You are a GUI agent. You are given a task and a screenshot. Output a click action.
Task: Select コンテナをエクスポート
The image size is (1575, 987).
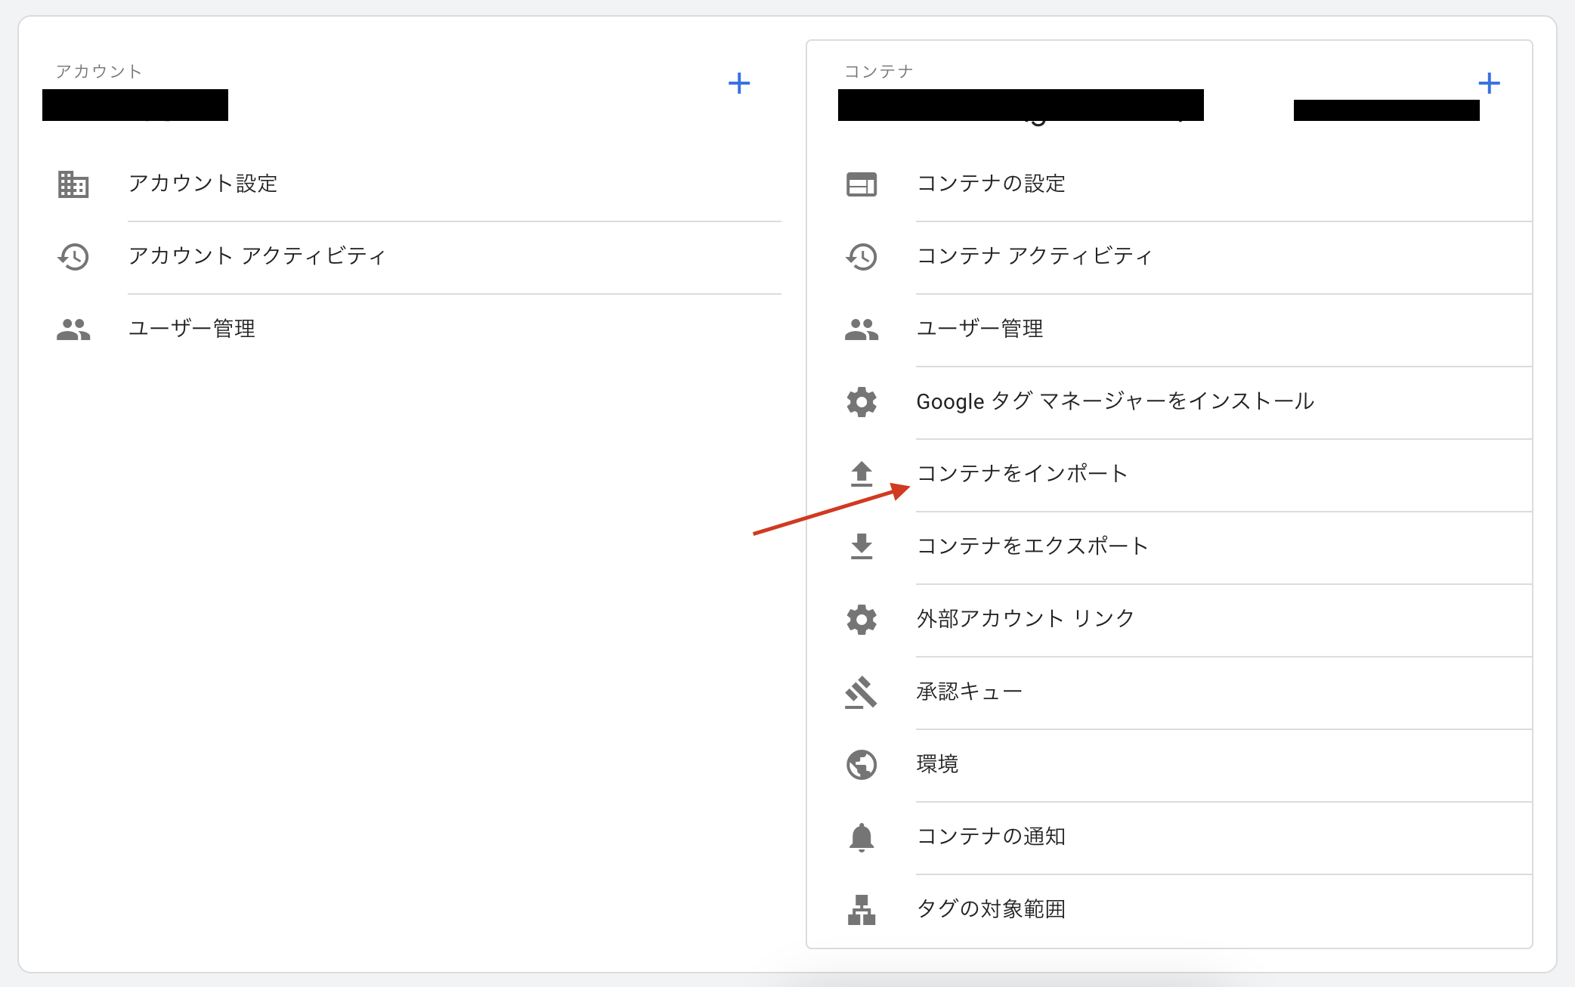pos(1032,546)
